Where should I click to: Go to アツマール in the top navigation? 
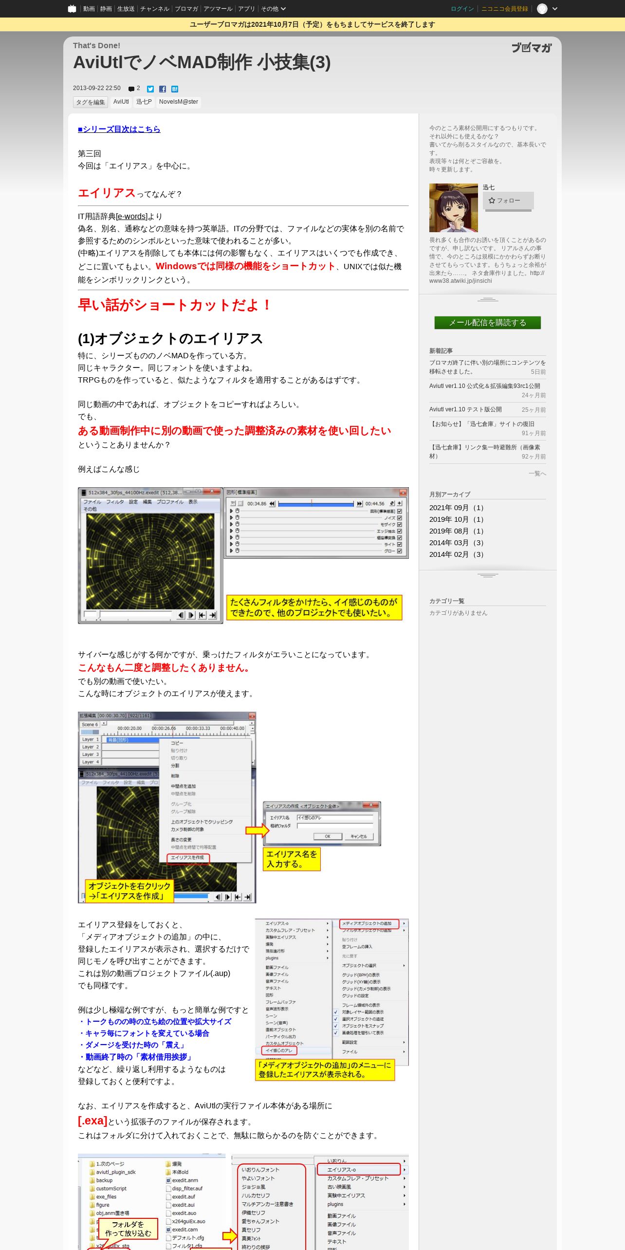point(218,9)
